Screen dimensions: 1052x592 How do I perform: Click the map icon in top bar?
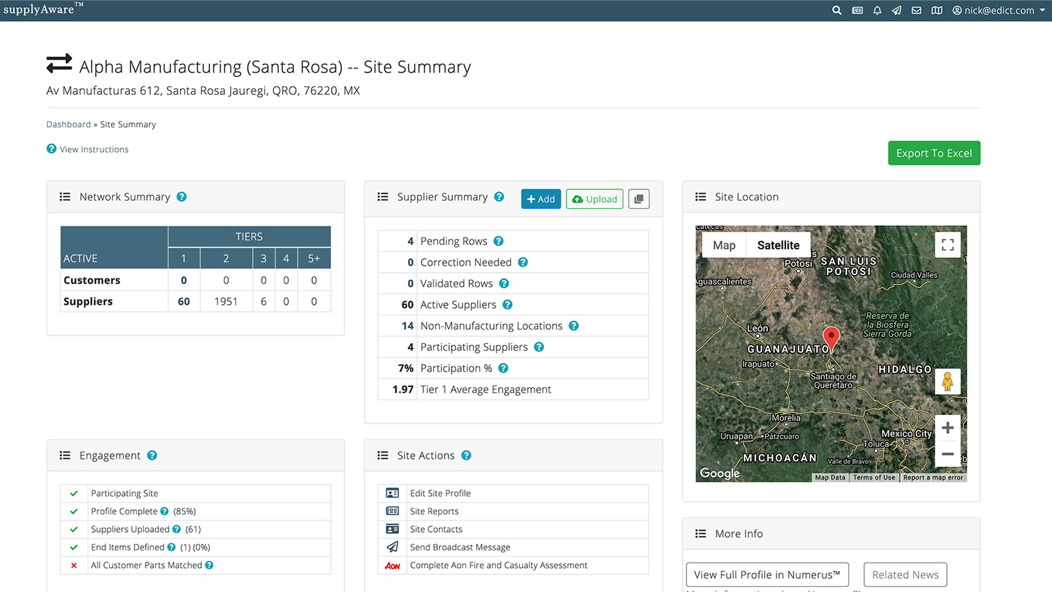[936, 10]
